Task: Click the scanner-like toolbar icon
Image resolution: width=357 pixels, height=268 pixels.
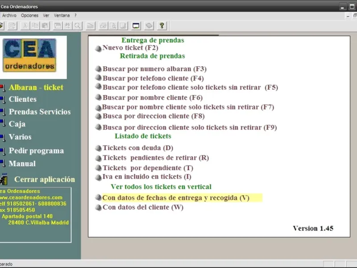Action: (90, 26)
